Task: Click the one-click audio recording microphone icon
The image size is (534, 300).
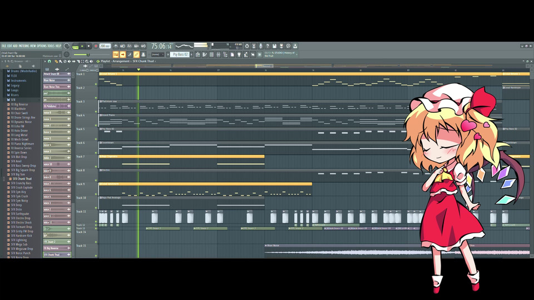Action: tap(260, 46)
